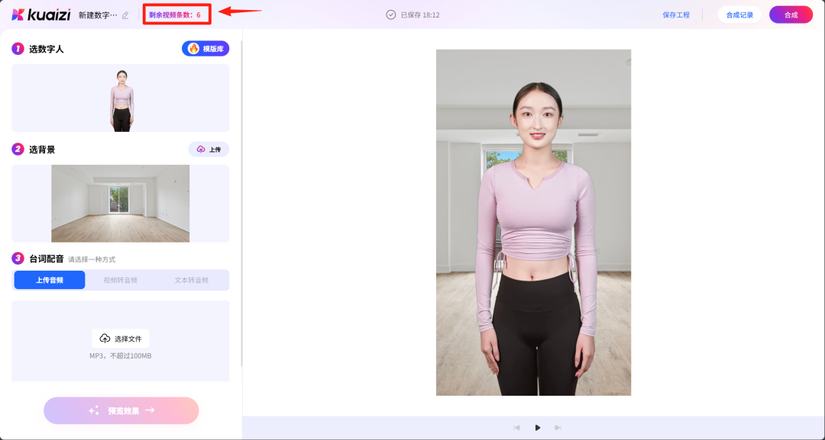The image size is (825, 440).
Task: Select the digital human thumbnail
Action: (x=120, y=98)
